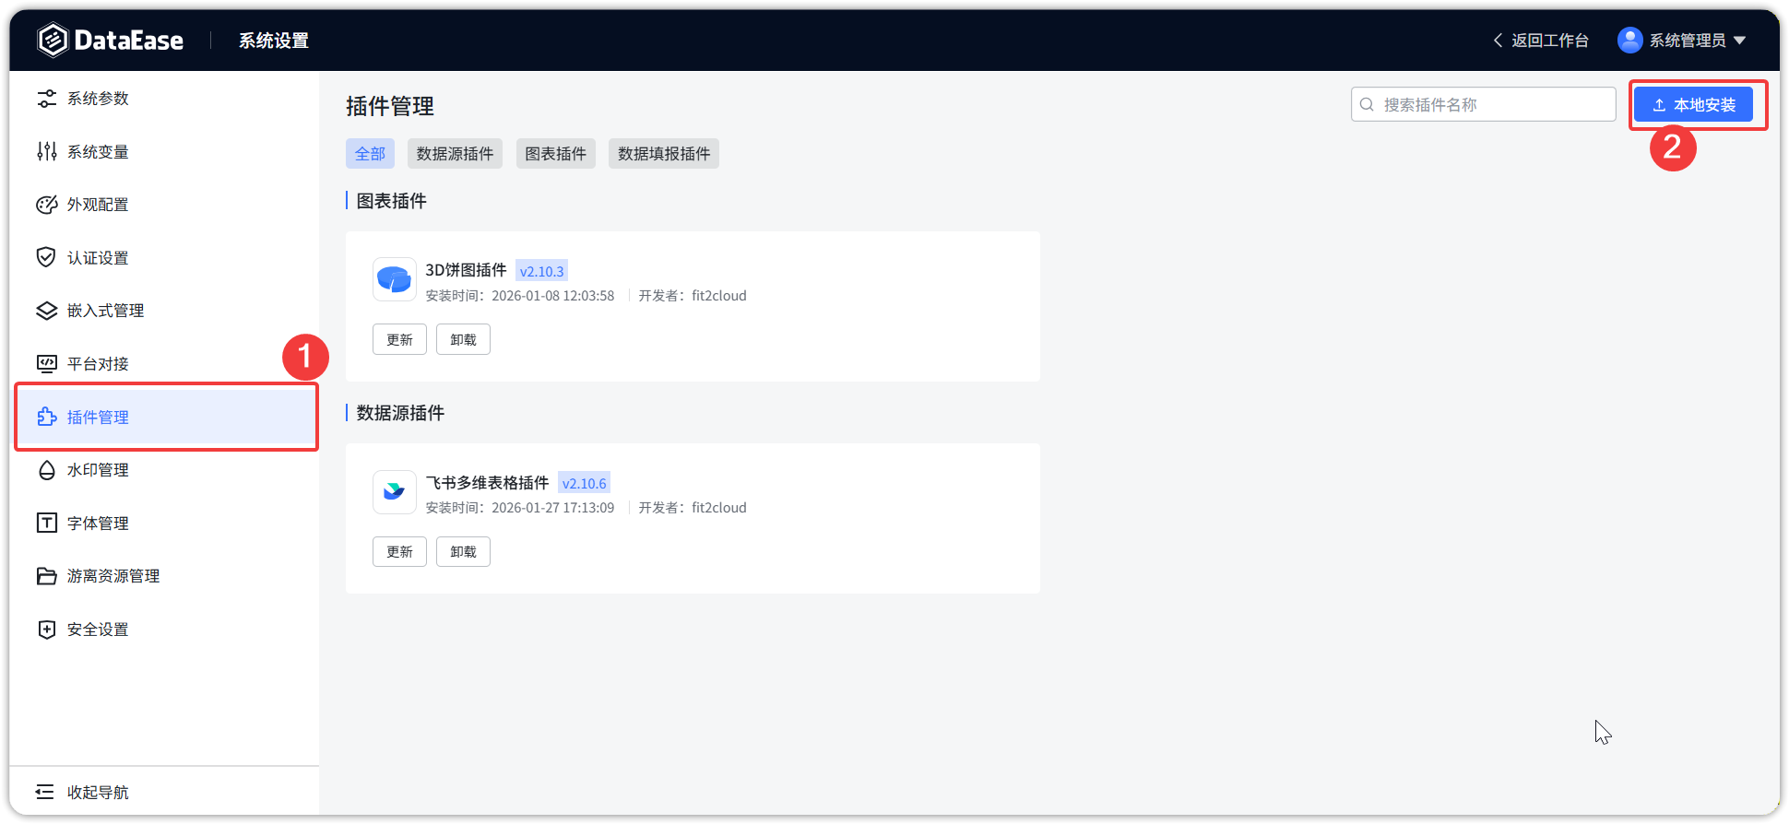Click 返回工作台 link
Viewport: 1789px width, 824px height.
click(x=1549, y=41)
